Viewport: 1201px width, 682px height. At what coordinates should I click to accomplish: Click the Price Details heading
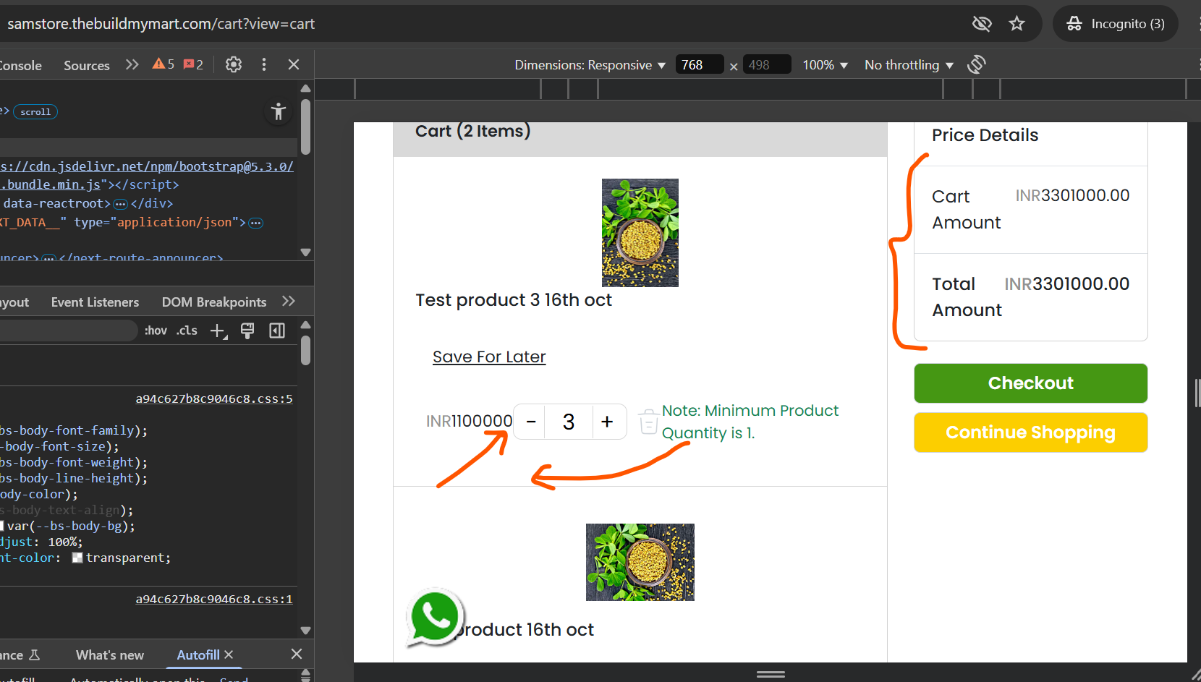point(985,135)
